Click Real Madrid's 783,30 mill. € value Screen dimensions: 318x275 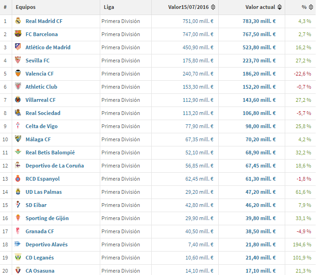[x=259, y=21]
